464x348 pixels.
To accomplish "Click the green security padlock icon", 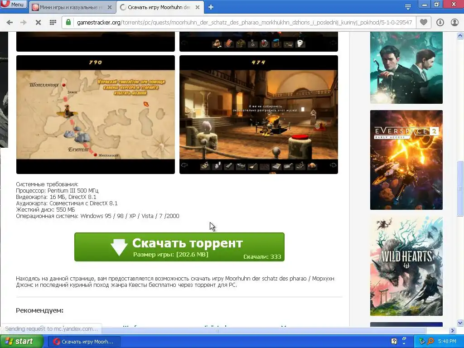I will click(x=68, y=23).
